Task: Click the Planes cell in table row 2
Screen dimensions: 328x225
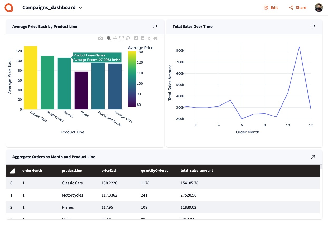Action: 68,207
